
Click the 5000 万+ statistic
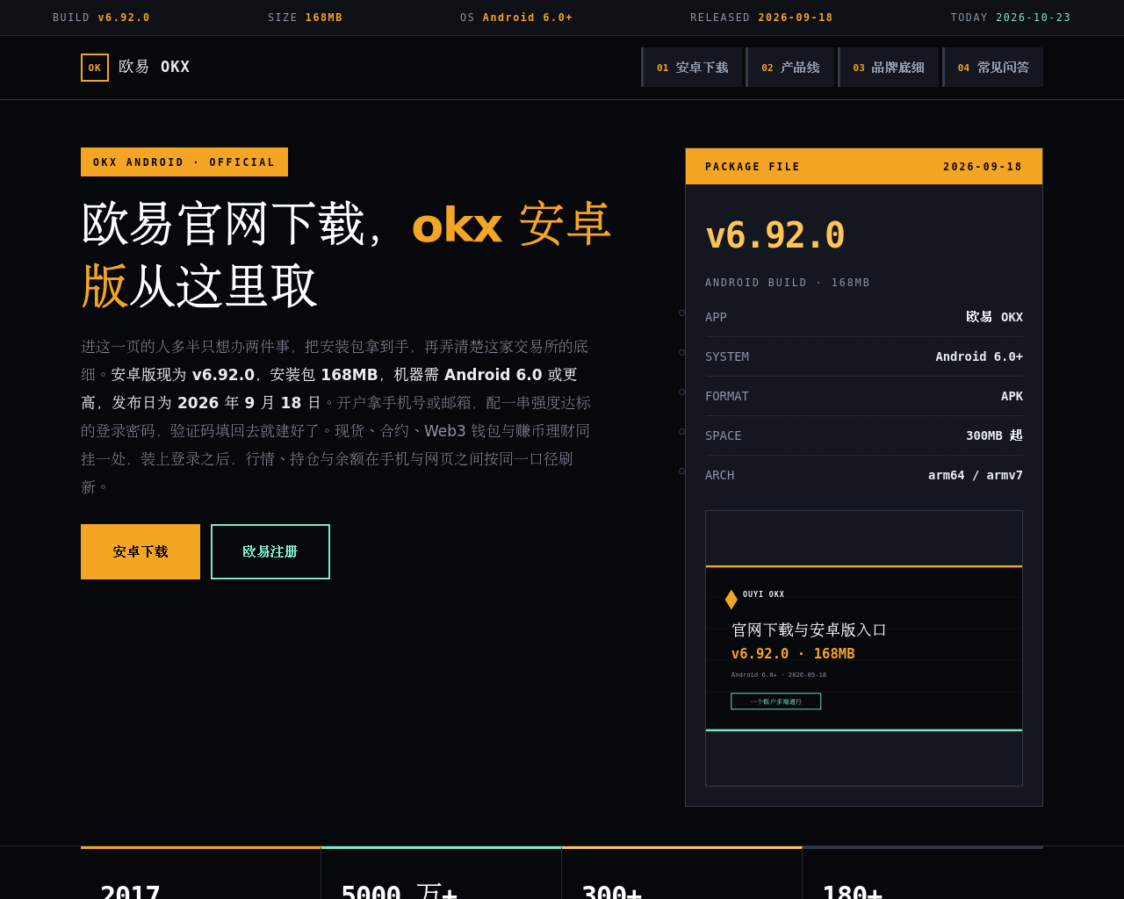[x=400, y=890]
